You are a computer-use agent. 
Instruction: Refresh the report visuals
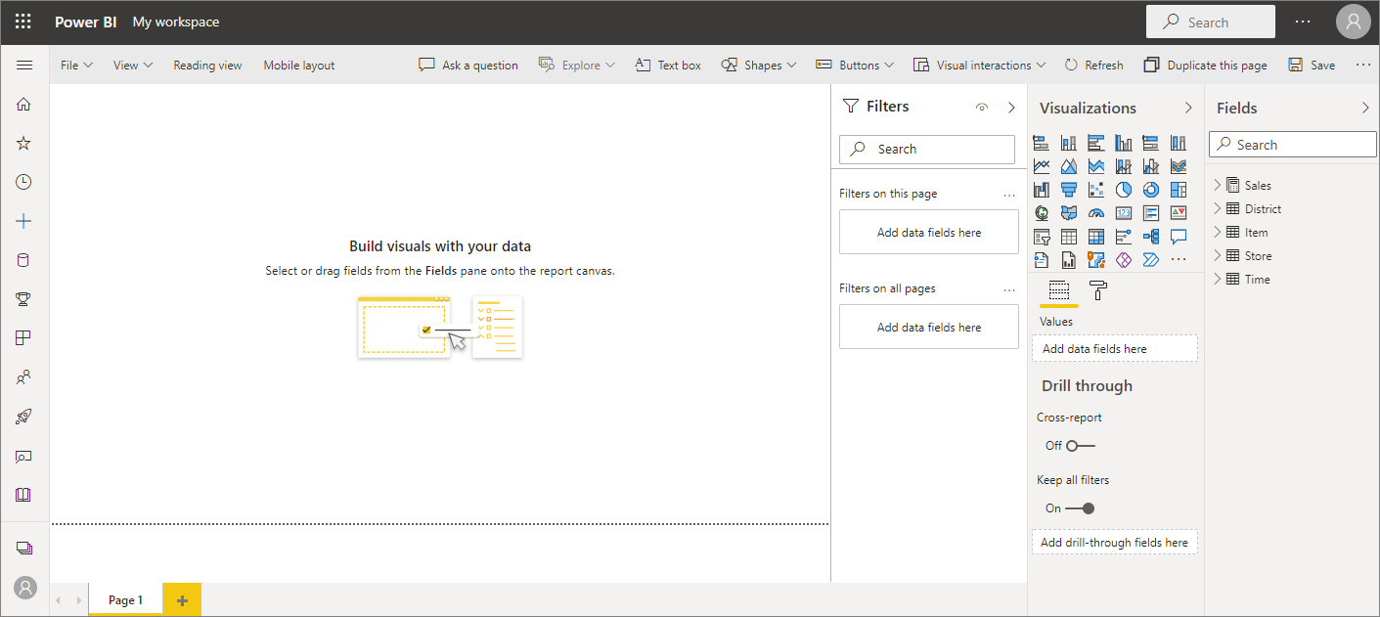pos(1093,65)
